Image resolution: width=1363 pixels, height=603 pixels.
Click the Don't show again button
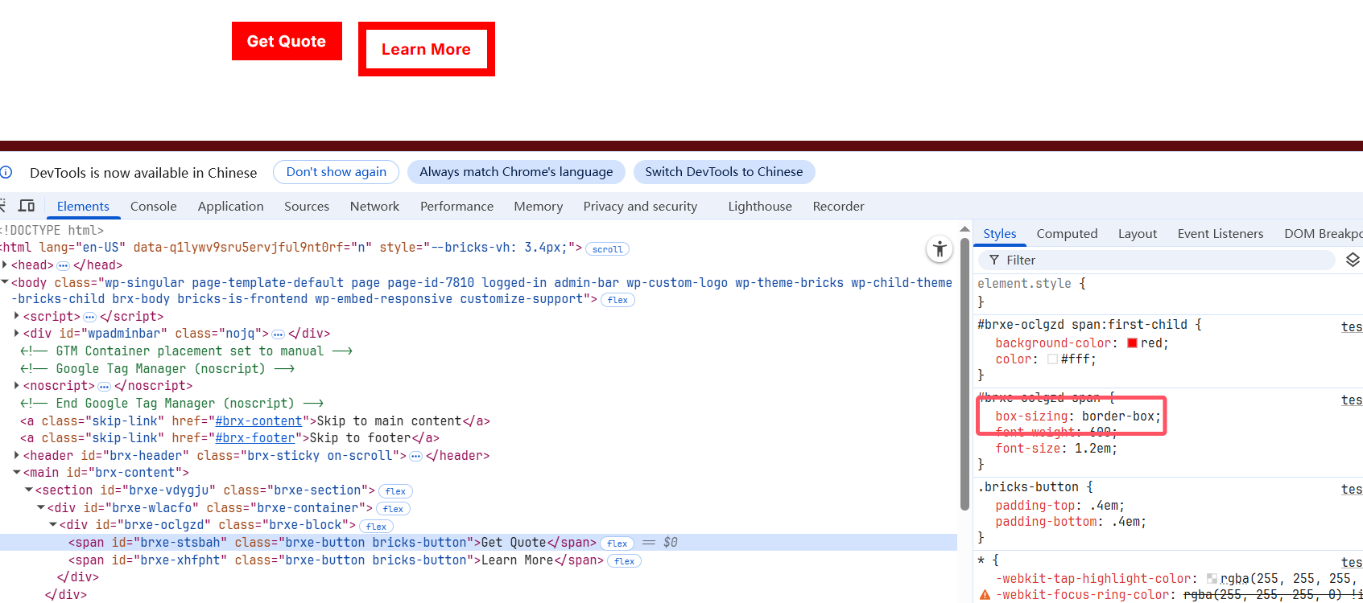click(x=336, y=172)
